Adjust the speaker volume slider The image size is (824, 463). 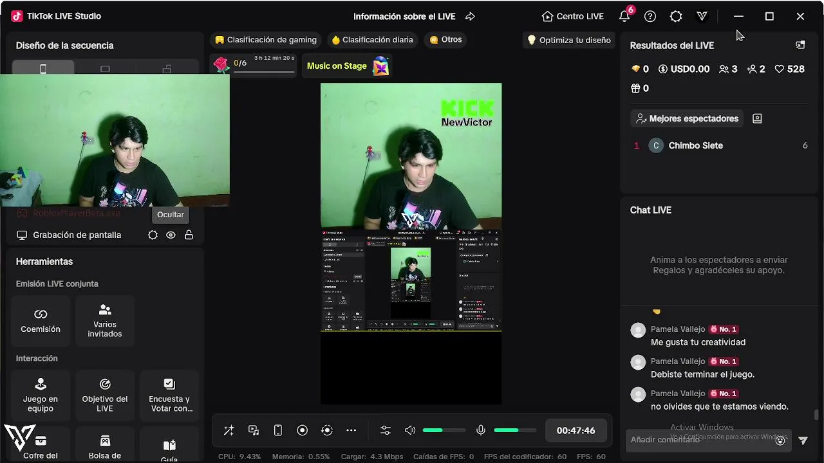click(x=444, y=430)
